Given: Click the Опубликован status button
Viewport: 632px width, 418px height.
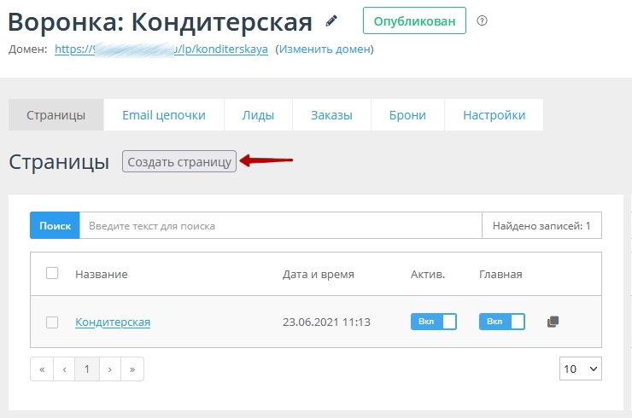Looking at the screenshot, I should [414, 20].
